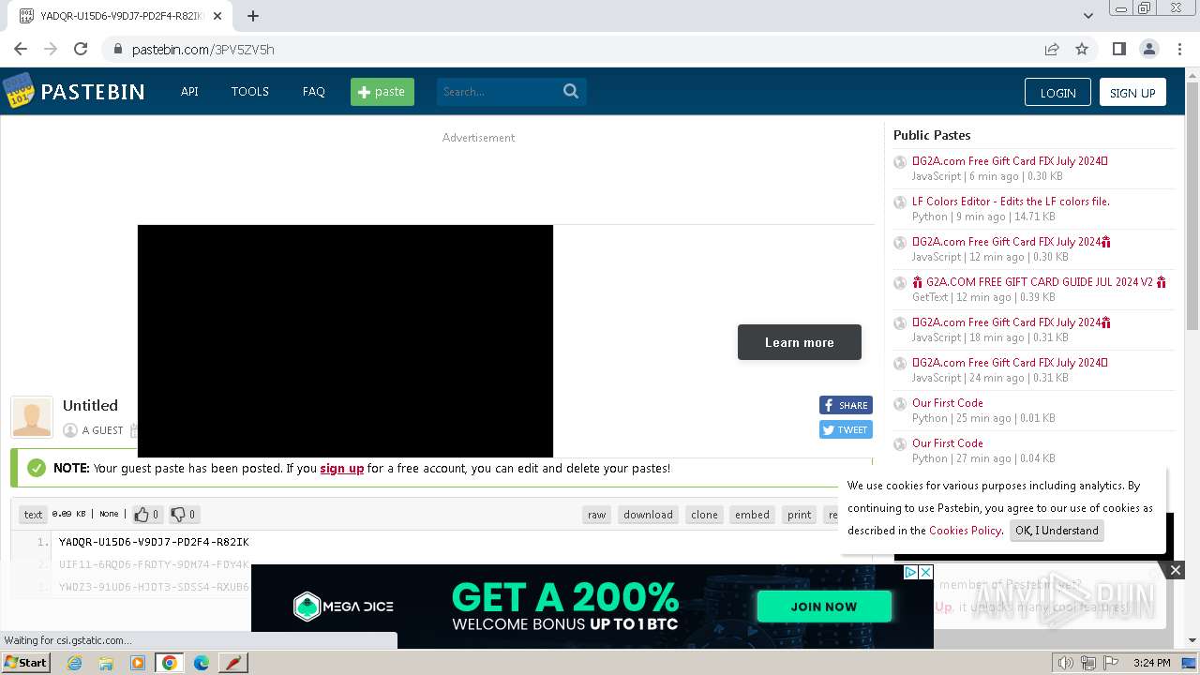
Task: Click the green '+ paste' button
Action: [382, 91]
